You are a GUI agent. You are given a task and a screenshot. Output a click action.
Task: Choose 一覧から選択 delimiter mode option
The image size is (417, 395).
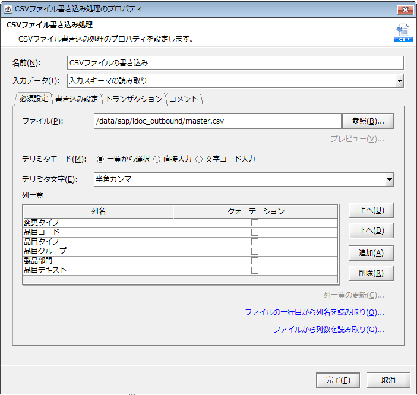[x=100, y=159]
